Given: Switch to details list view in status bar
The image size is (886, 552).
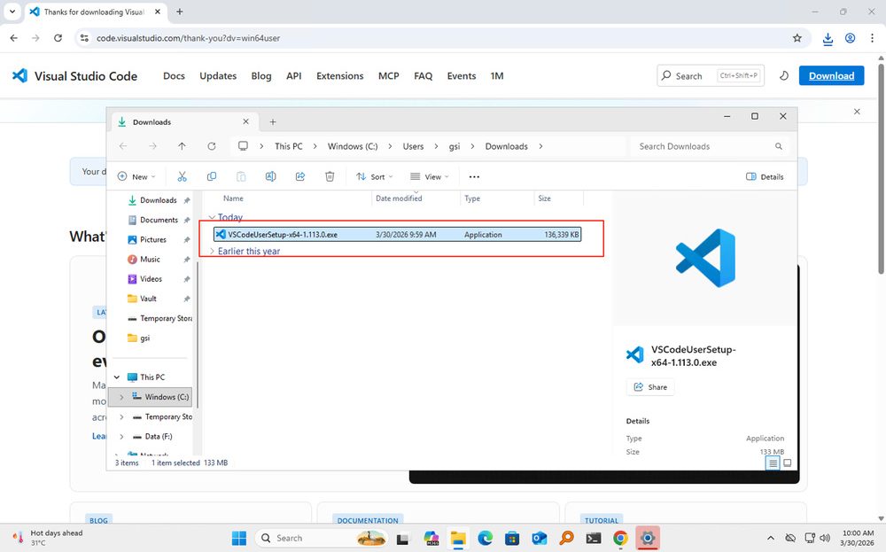Looking at the screenshot, I should point(773,463).
